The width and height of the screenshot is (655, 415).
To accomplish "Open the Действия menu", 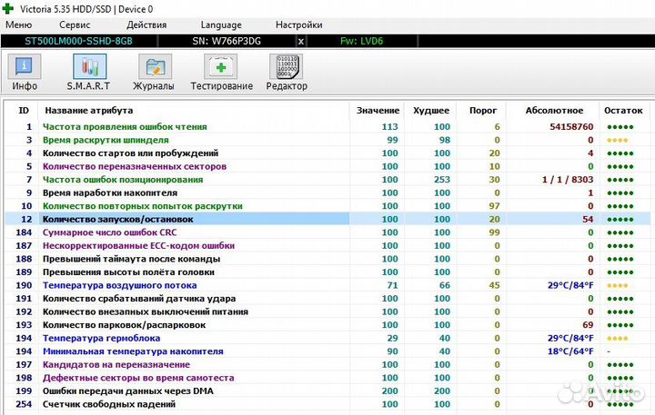I will tap(146, 25).
